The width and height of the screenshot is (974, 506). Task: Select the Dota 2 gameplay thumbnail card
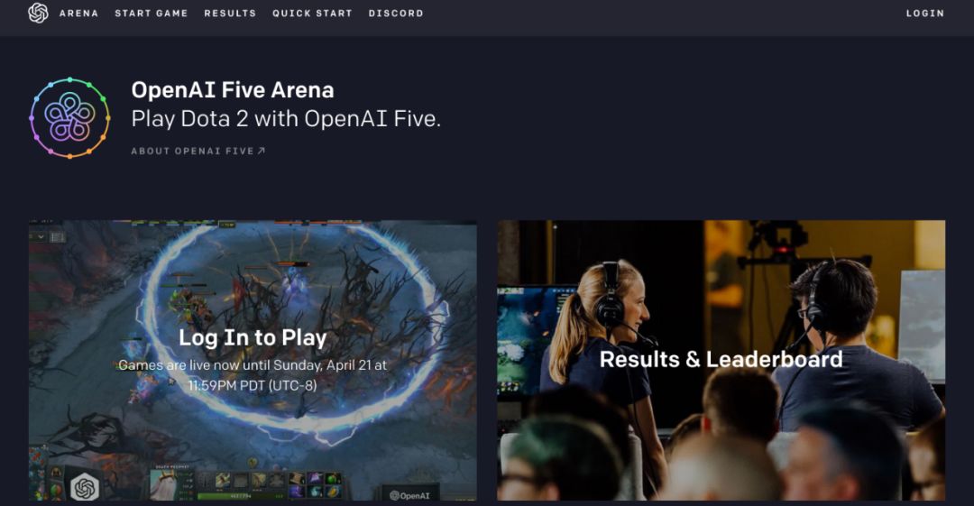click(253, 361)
